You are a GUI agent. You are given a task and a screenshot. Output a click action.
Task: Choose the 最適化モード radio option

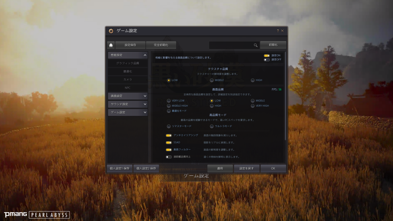[x=169, y=111]
